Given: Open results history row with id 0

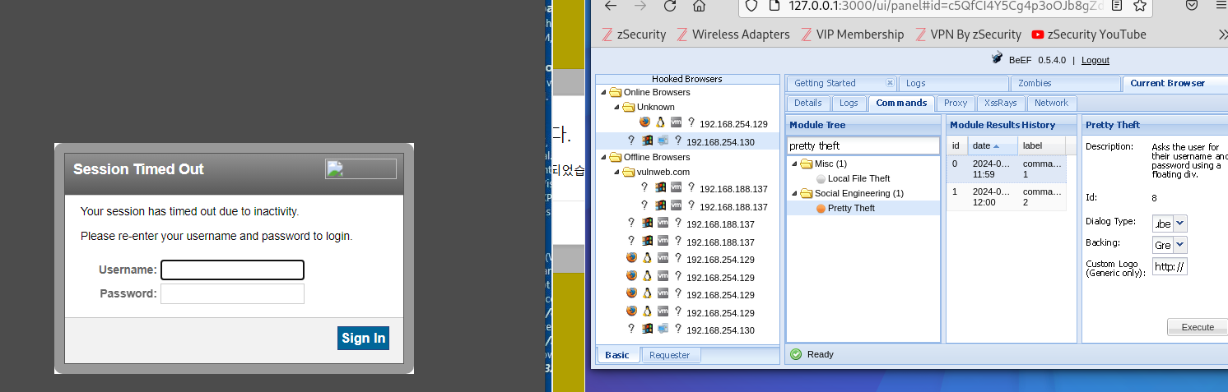Looking at the screenshot, I should [1006, 168].
